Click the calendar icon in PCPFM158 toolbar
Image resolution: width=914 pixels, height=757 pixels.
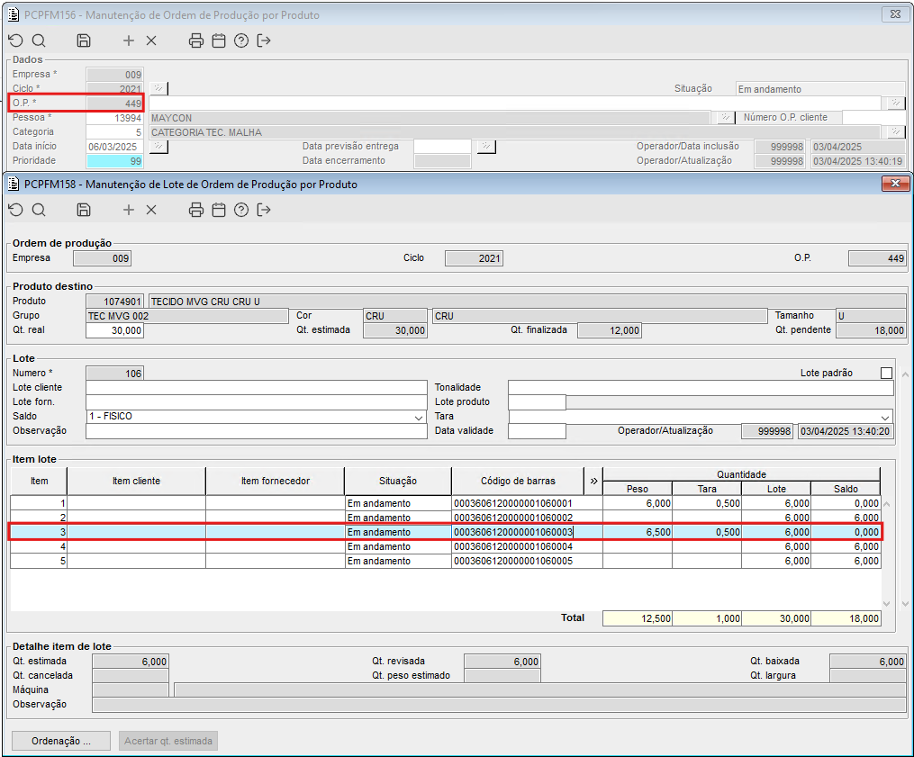coord(219,210)
